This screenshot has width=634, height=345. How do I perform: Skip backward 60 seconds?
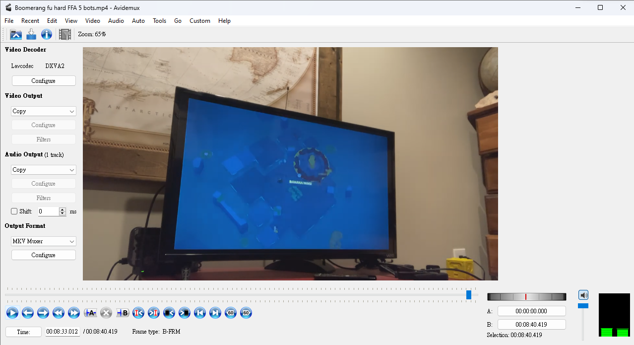point(231,313)
